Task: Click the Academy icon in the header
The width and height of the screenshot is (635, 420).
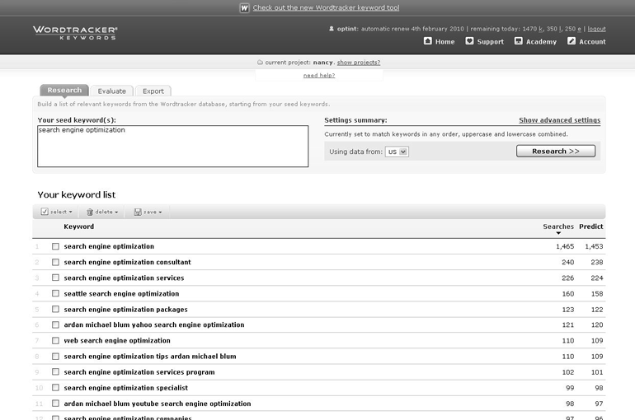Action: click(519, 41)
